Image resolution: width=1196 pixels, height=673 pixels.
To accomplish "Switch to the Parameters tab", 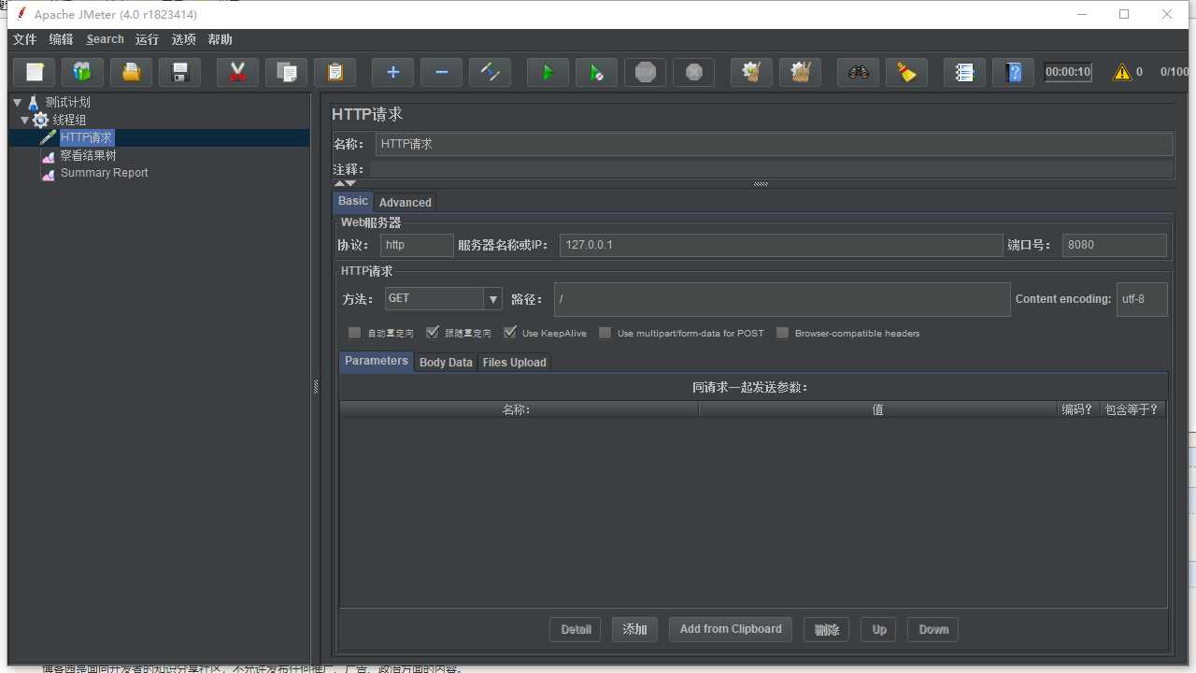I will coord(377,361).
